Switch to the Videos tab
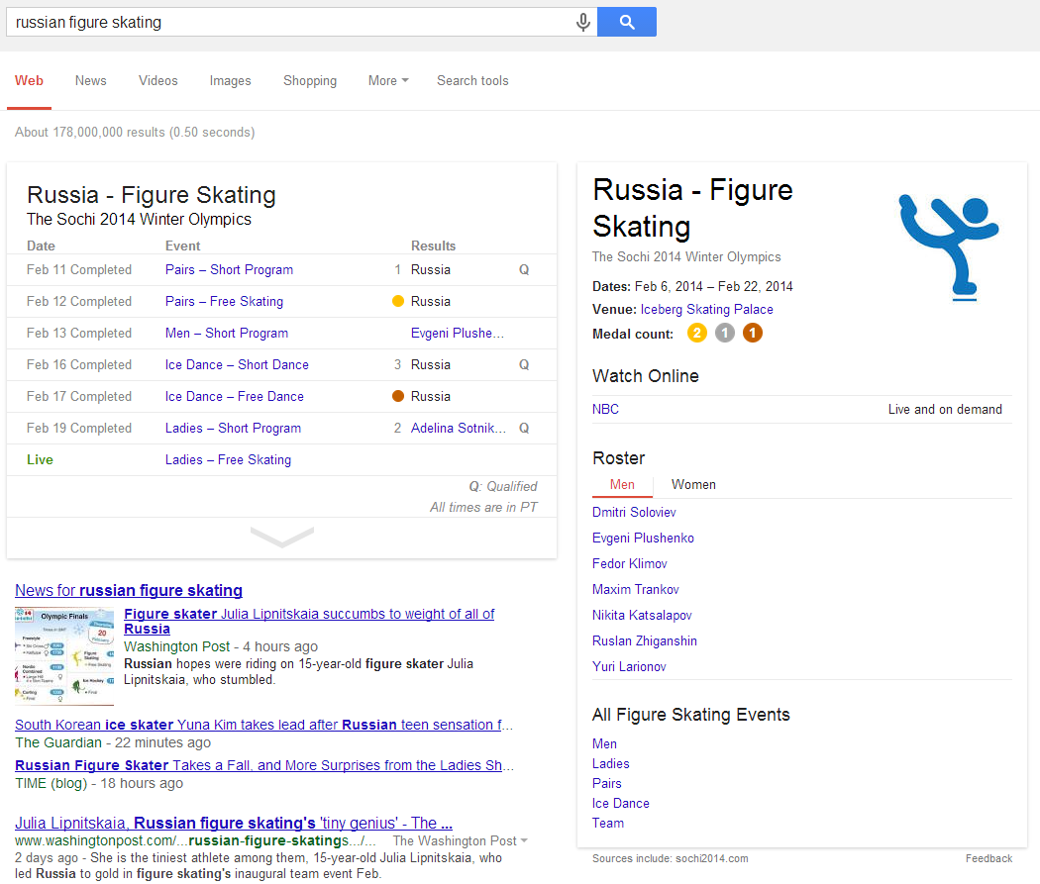This screenshot has height=884, width=1040. tap(157, 81)
